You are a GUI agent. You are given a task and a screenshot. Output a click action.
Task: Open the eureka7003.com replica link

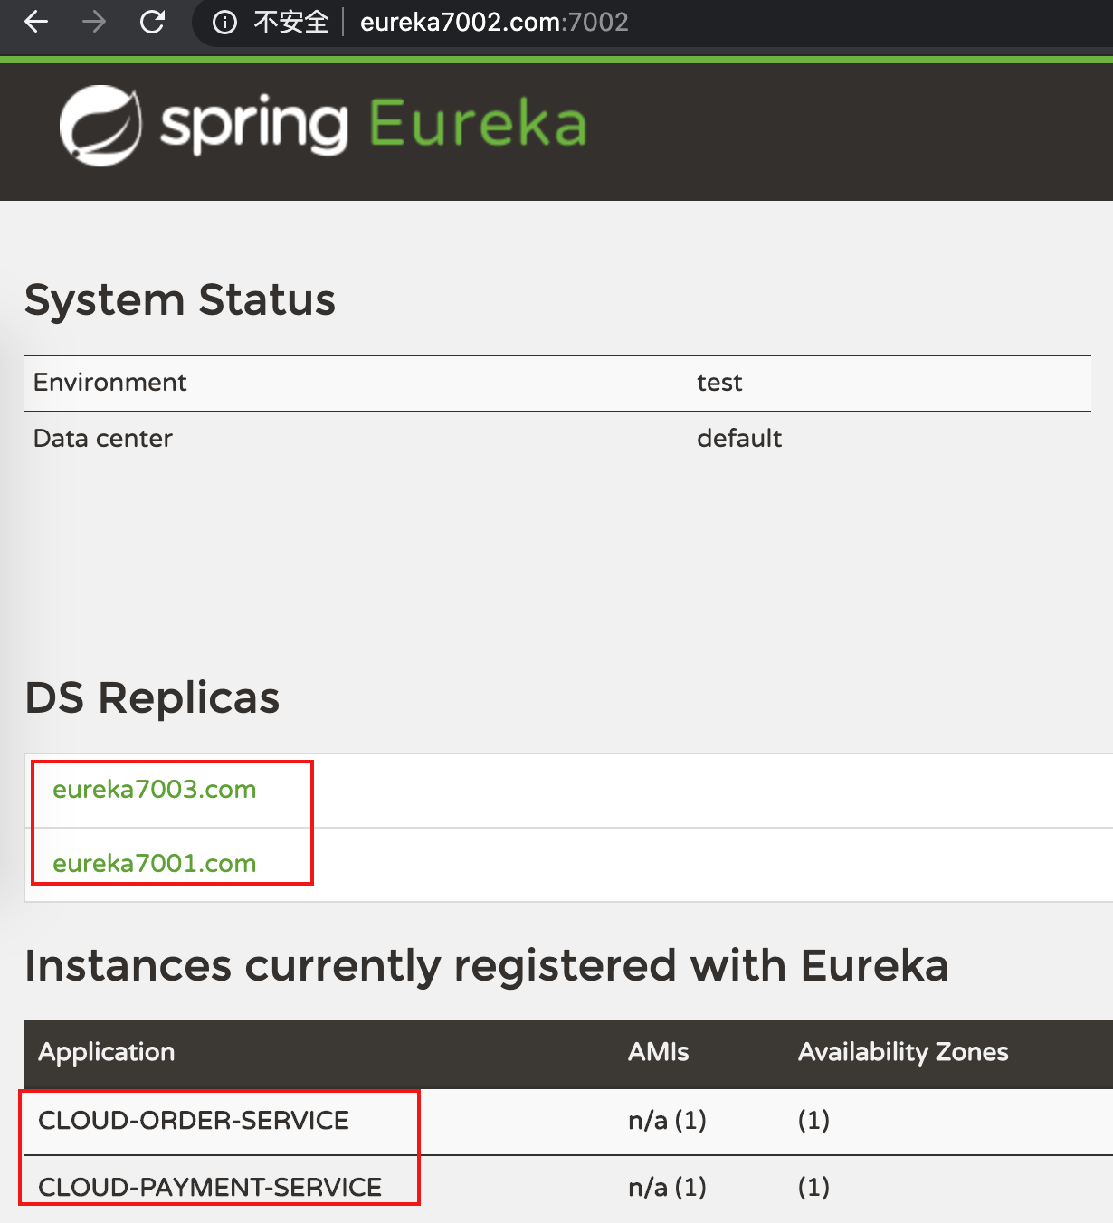(155, 789)
